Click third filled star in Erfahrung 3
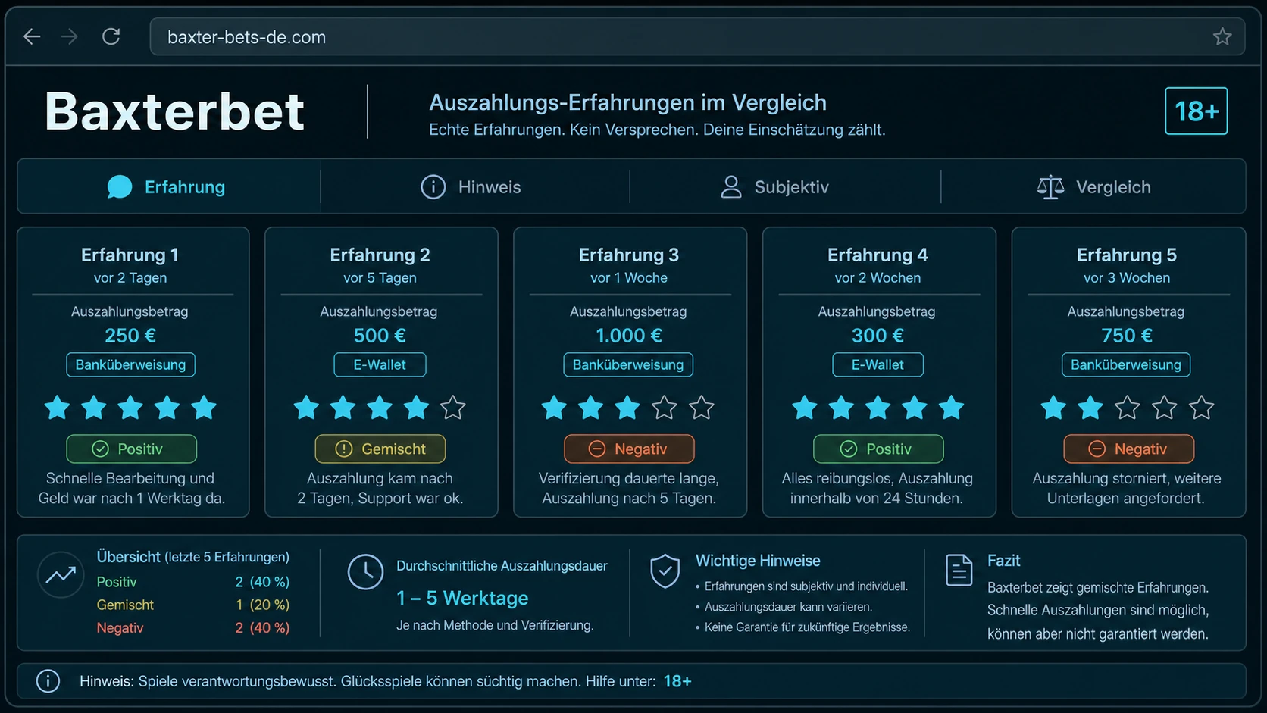The height and width of the screenshot is (713, 1267). (x=627, y=408)
